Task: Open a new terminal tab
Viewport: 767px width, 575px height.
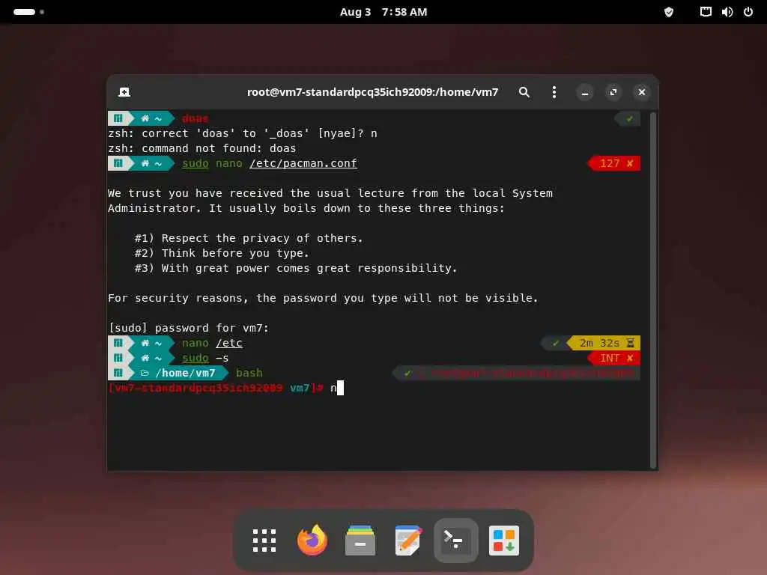Action: (124, 92)
